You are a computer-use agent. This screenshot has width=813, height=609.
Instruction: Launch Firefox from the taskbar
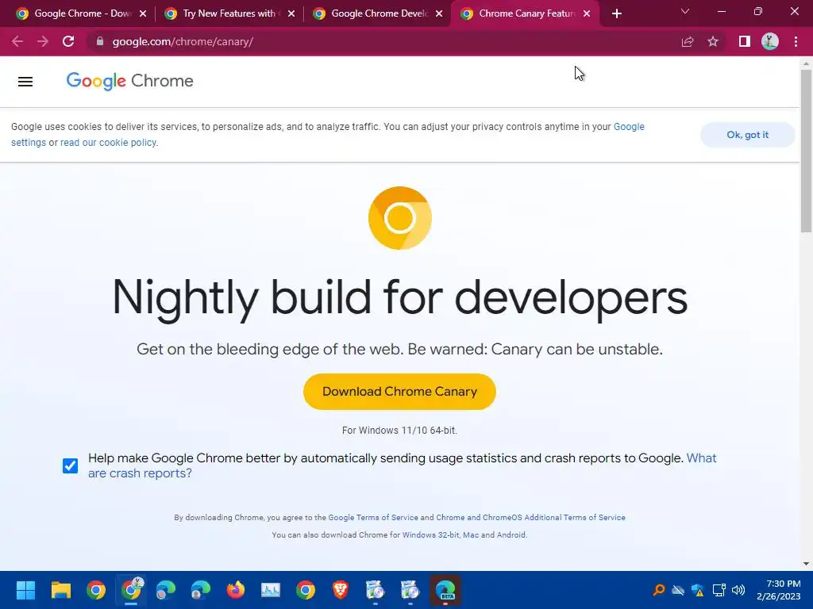[x=235, y=590]
